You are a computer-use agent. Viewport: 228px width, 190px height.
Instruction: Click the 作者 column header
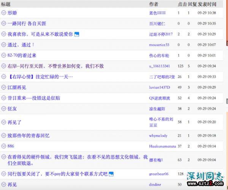(154, 4)
